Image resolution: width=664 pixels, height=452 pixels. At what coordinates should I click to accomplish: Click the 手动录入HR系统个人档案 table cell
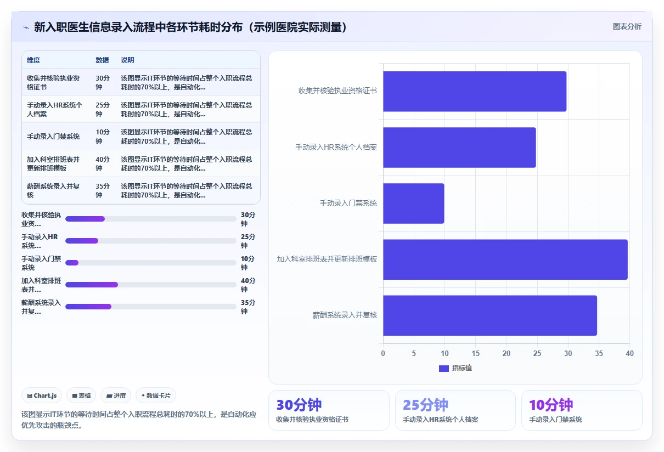[56, 110]
